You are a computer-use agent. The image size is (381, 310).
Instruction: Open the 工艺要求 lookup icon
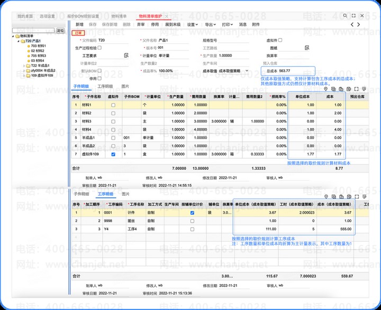126,55
